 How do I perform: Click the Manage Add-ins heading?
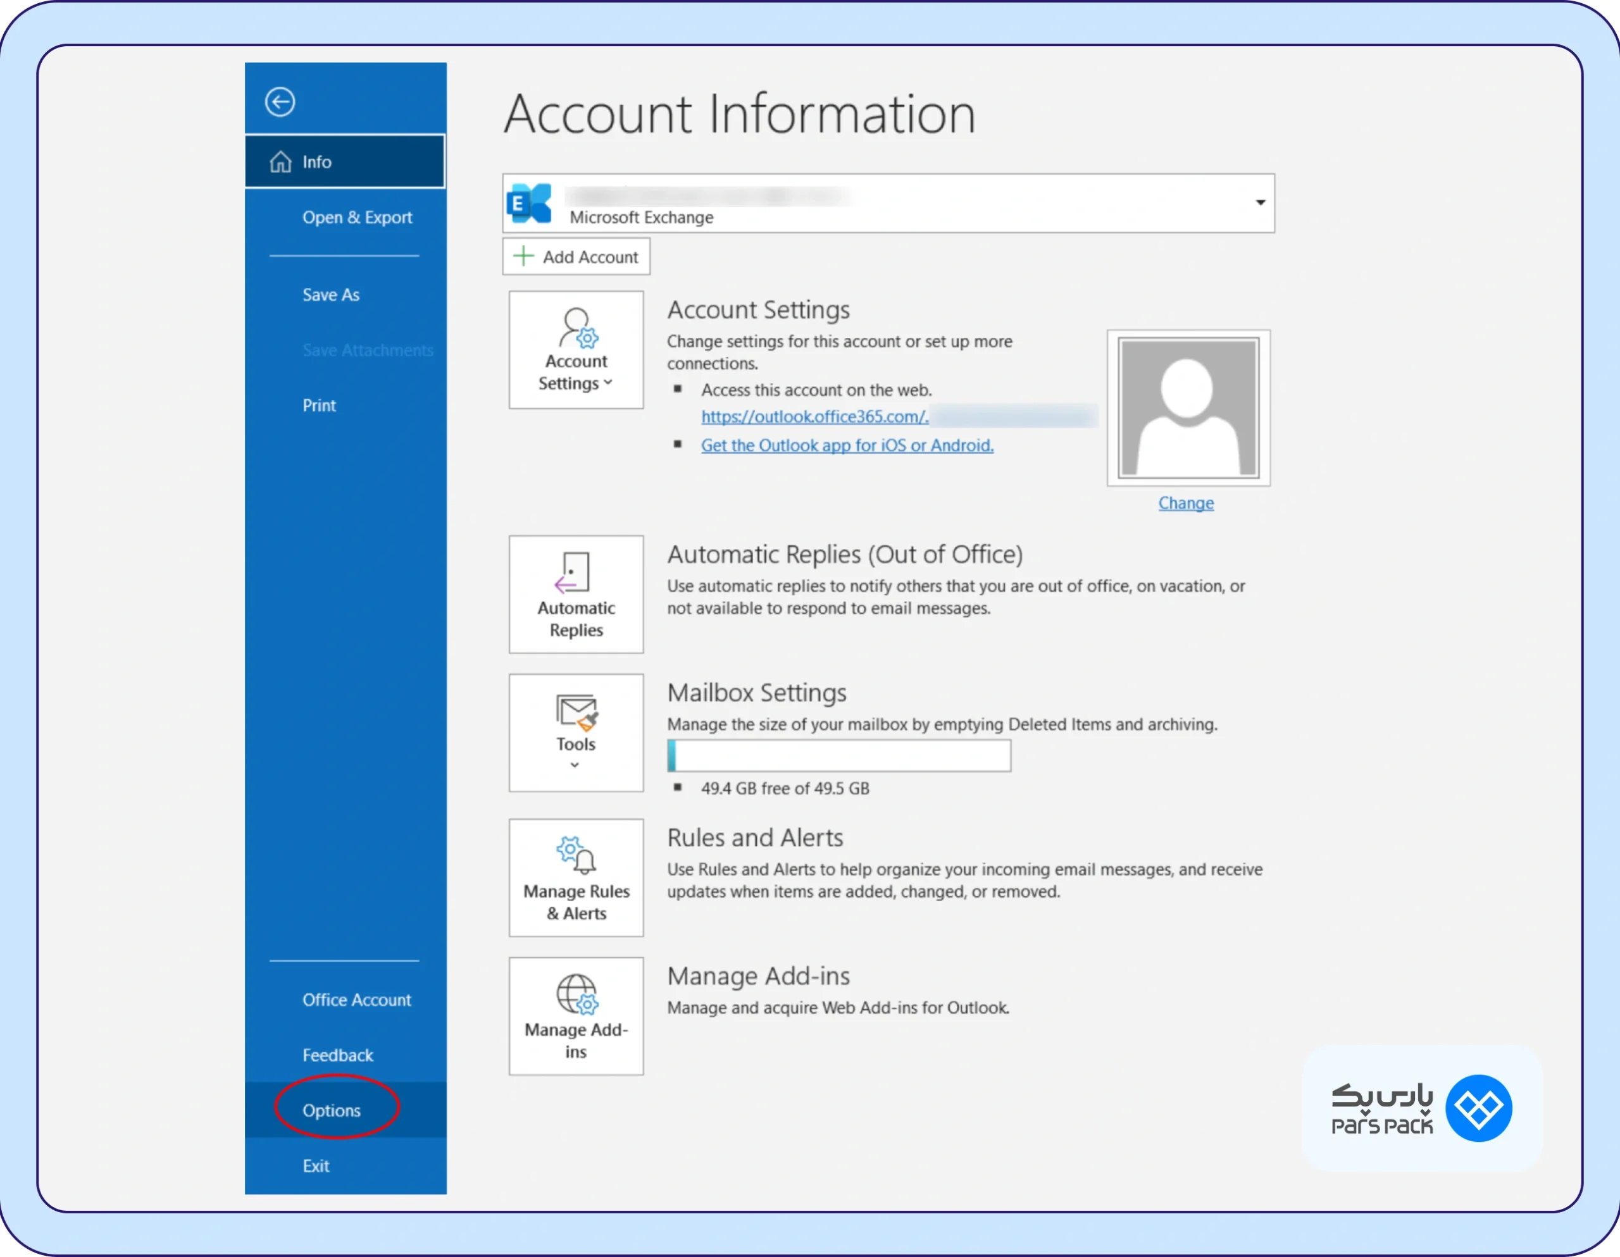pyautogui.click(x=758, y=976)
